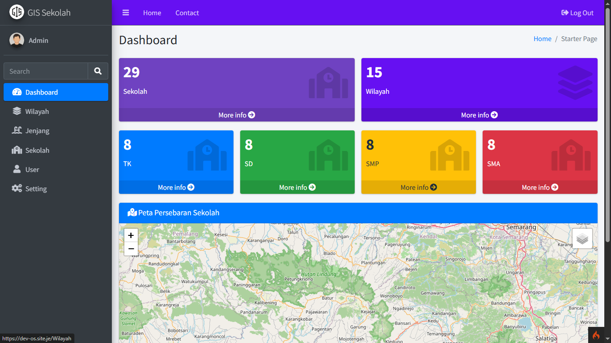
Task: Open More info on the SMP card
Action: point(419,187)
